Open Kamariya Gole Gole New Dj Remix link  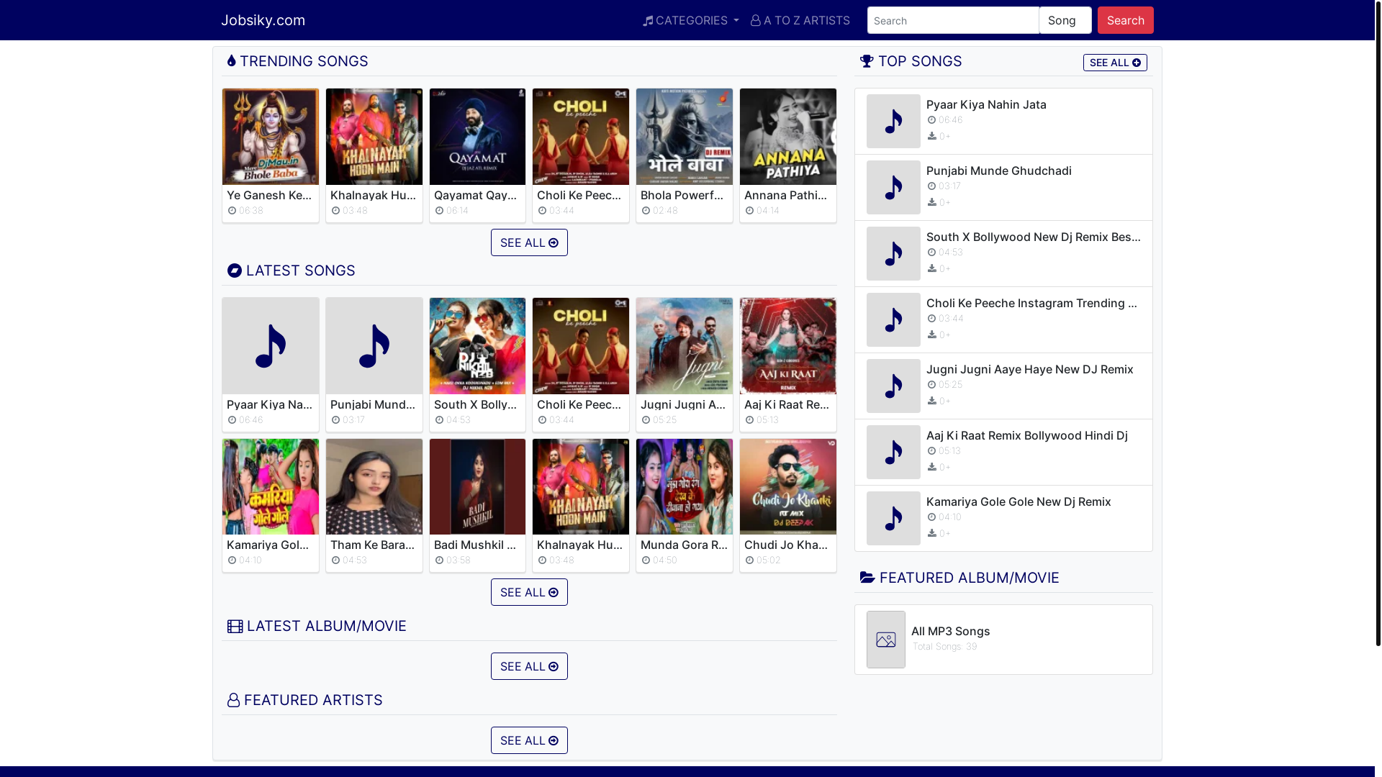coord(1019,501)
